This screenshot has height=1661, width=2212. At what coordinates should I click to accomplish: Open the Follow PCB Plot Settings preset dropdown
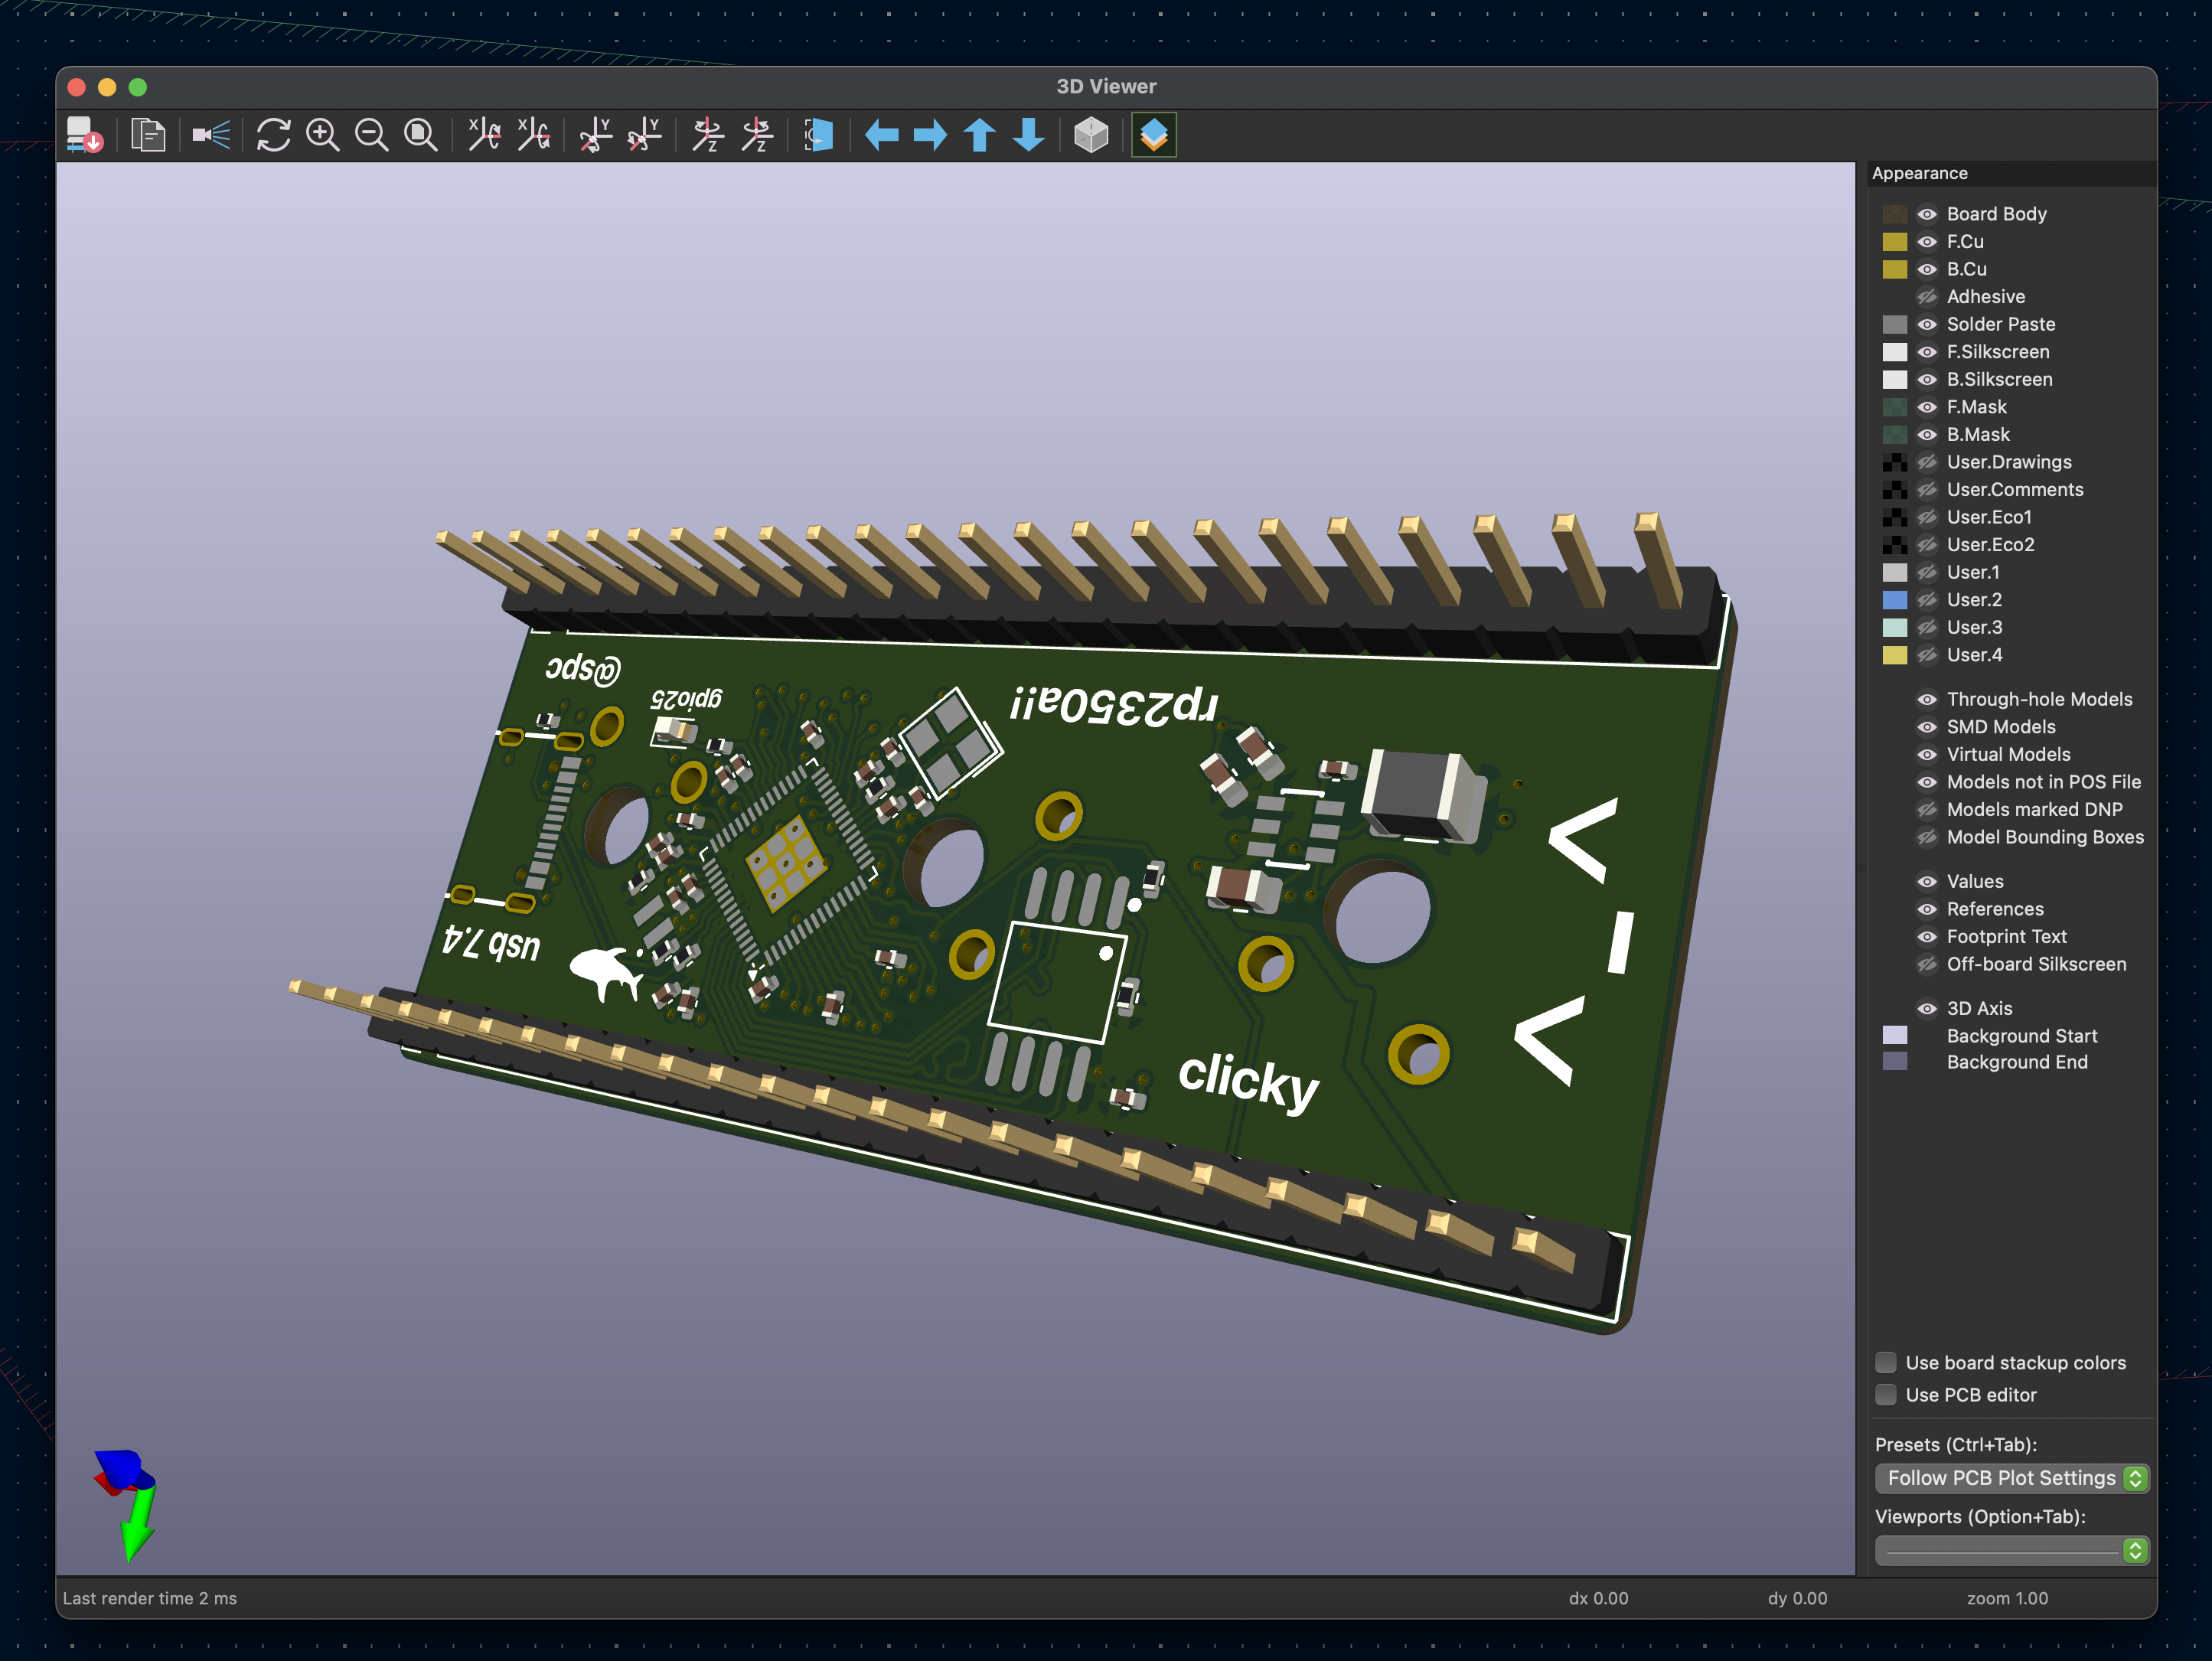tap(2012, 1478)
